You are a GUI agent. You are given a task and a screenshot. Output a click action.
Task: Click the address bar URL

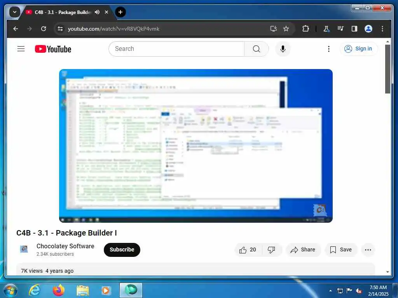[113, 29]
